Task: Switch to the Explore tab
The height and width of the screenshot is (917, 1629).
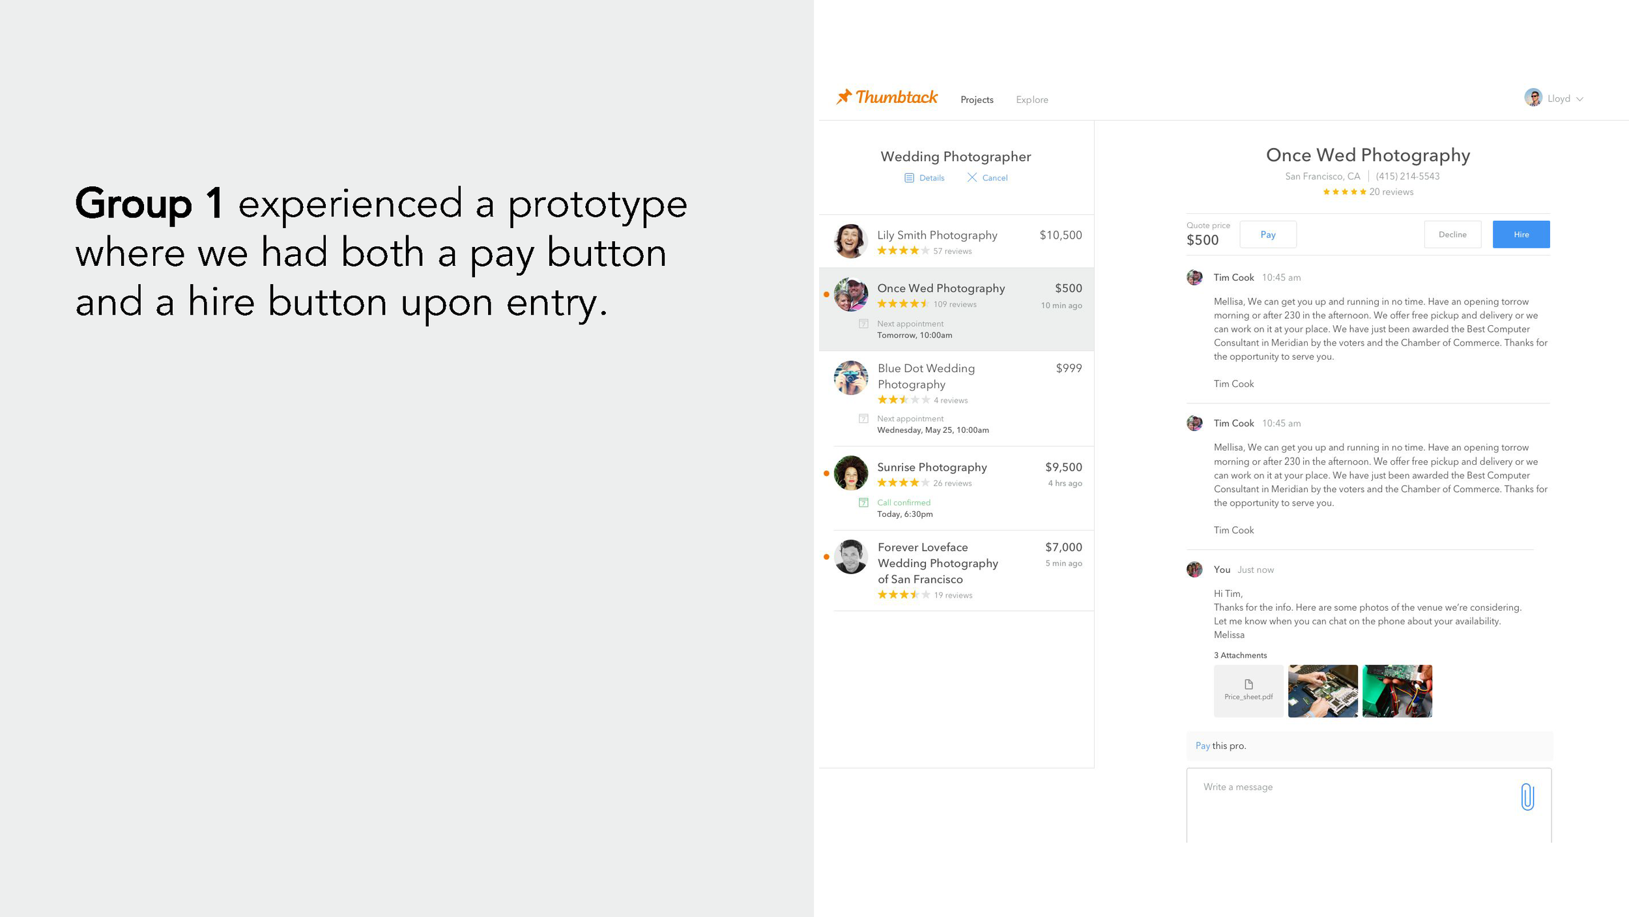Action: pos(1032,100)
